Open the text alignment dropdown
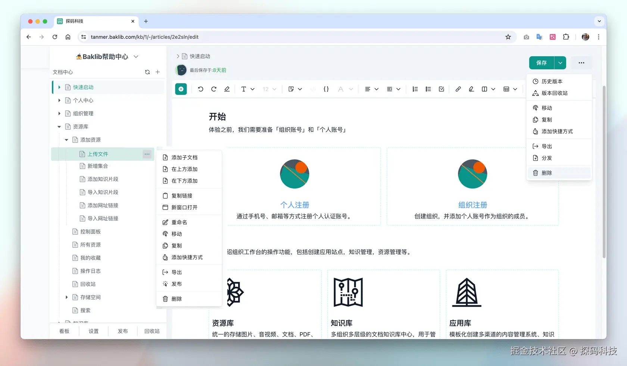The width and height of the screenshot is (627, 366). tap(371, 89)
